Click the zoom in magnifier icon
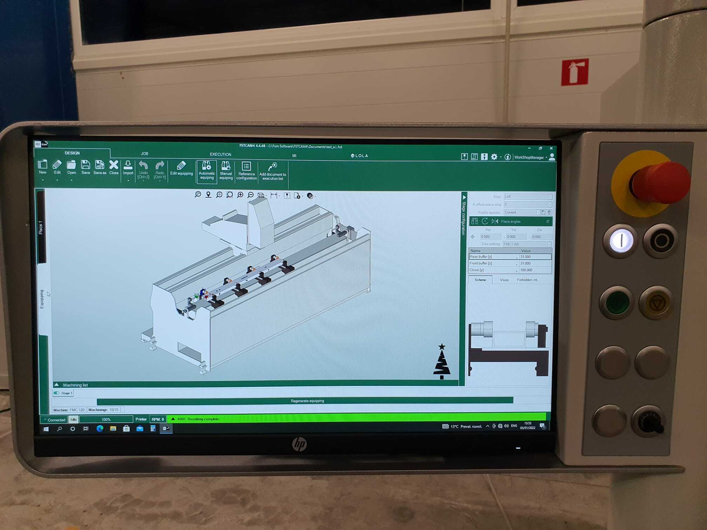Viewport: 707px width, 530px height. pyautogui.click(x=240, y=195)
